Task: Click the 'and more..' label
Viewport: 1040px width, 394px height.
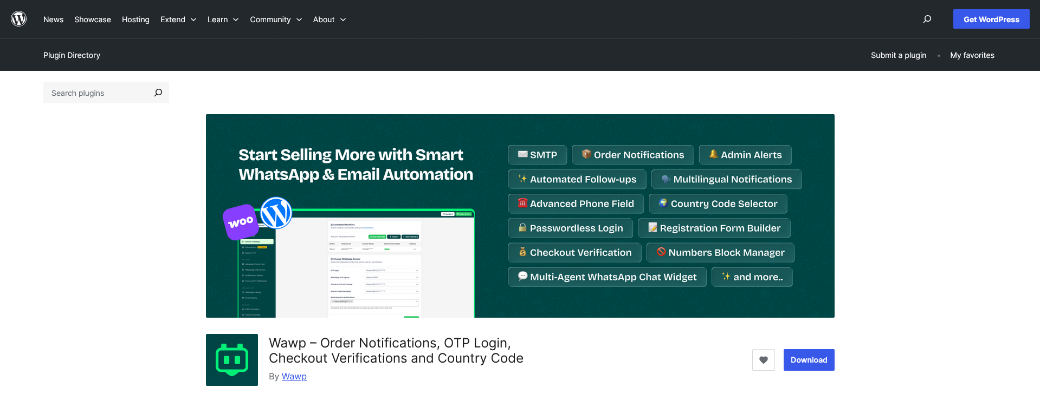Action: (x=752, y=277)
